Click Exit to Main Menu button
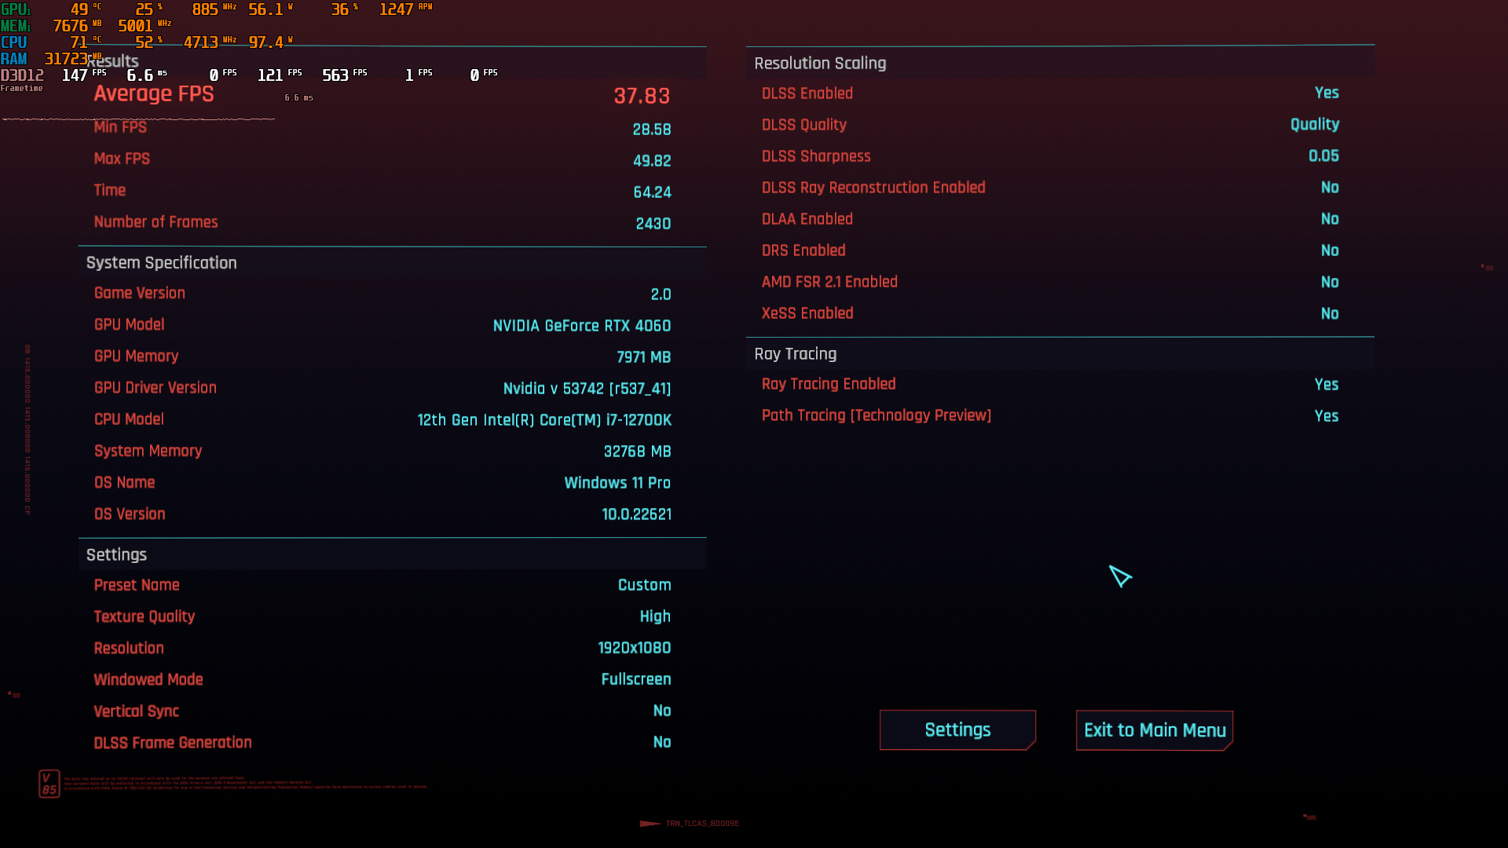Viewport: 1508px width, 848px height. coord(1154,730)
